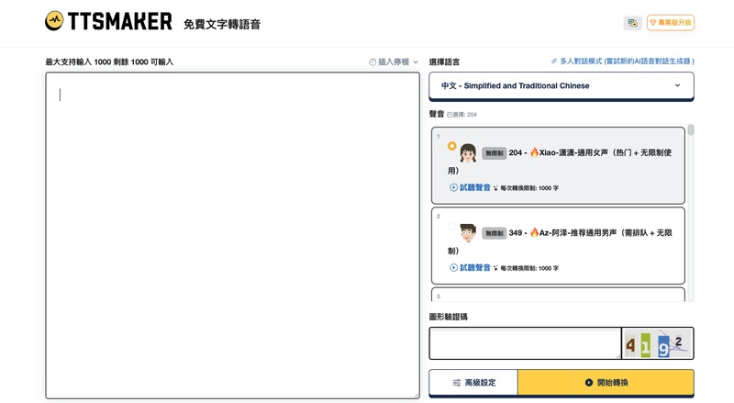Screen dimensions: 734x403
Task: Click the play icon inside 開始轉換
Action: pyautogui.click(x=589, y=383)
